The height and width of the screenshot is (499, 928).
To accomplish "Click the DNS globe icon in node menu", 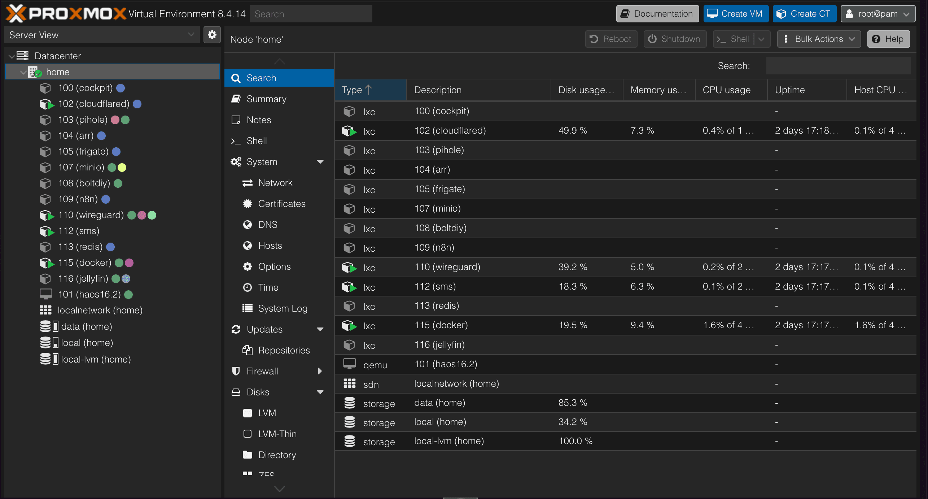I will [248, 225].
